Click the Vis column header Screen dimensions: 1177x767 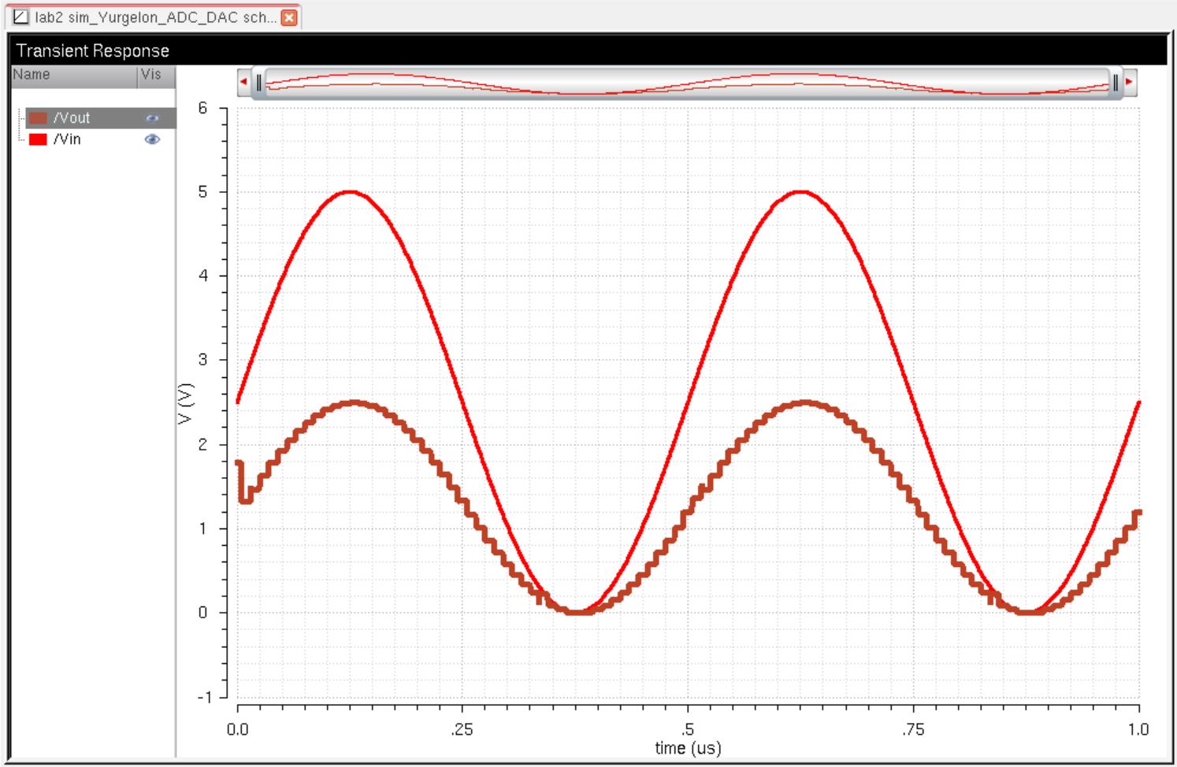[x=151, y=75]
